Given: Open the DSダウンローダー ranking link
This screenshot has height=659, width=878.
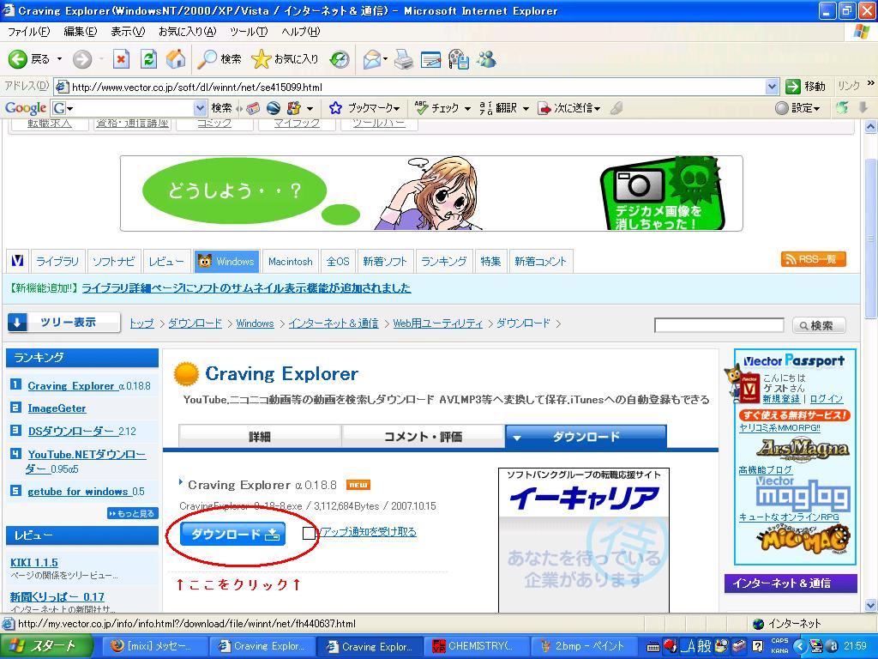Looking at the screenshot, I should pos(81,431).
